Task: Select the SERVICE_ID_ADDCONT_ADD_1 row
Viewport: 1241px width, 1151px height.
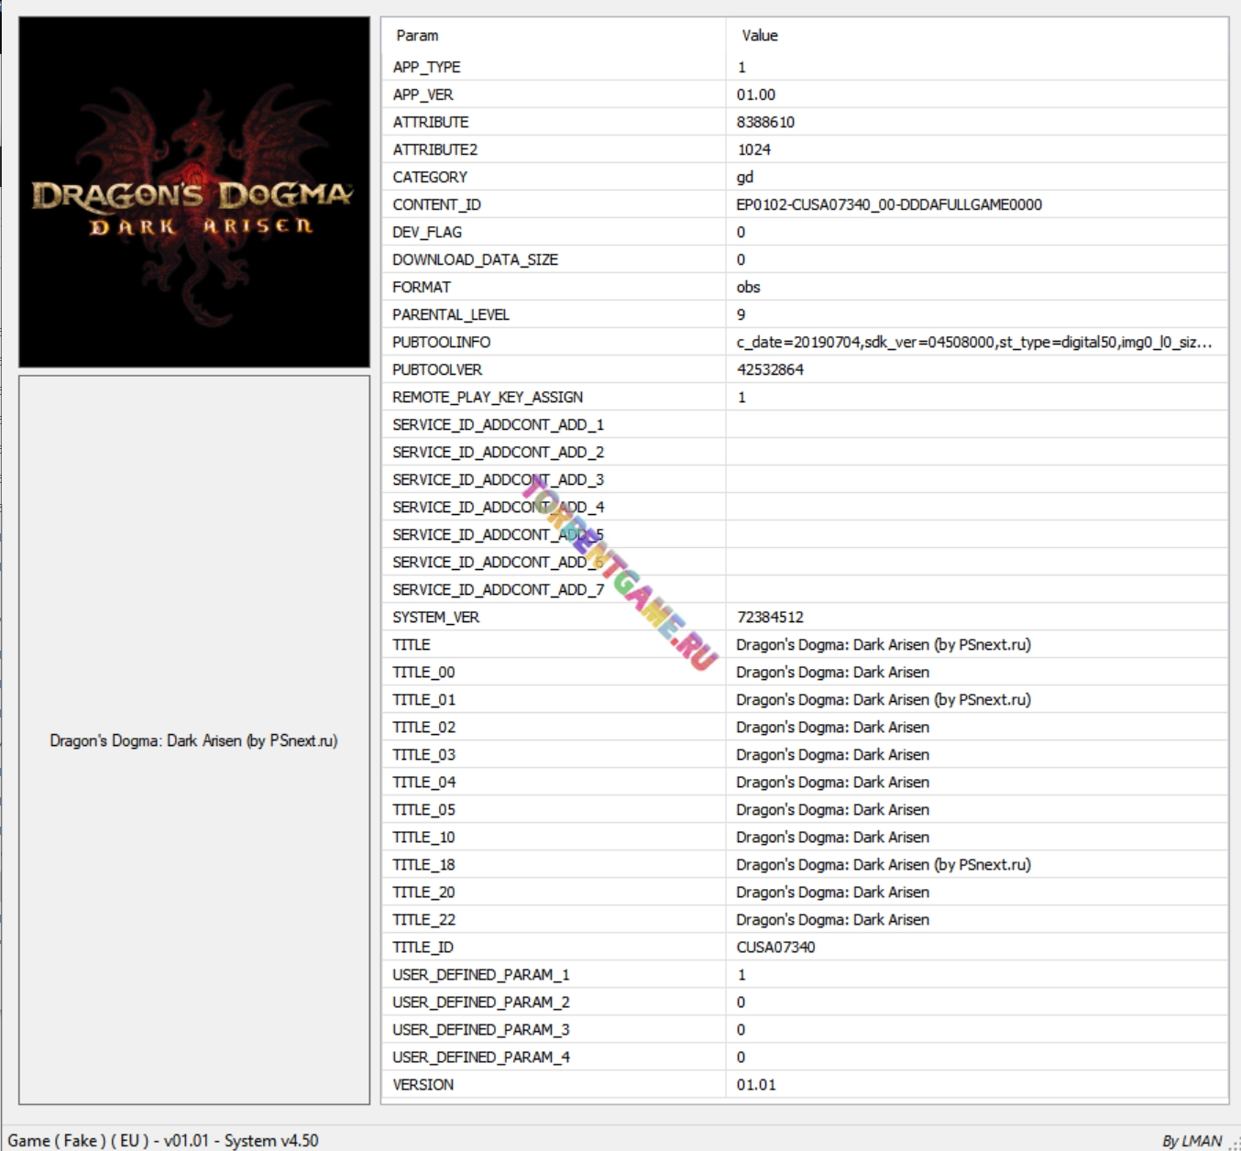Action: [x=499, y=424]
